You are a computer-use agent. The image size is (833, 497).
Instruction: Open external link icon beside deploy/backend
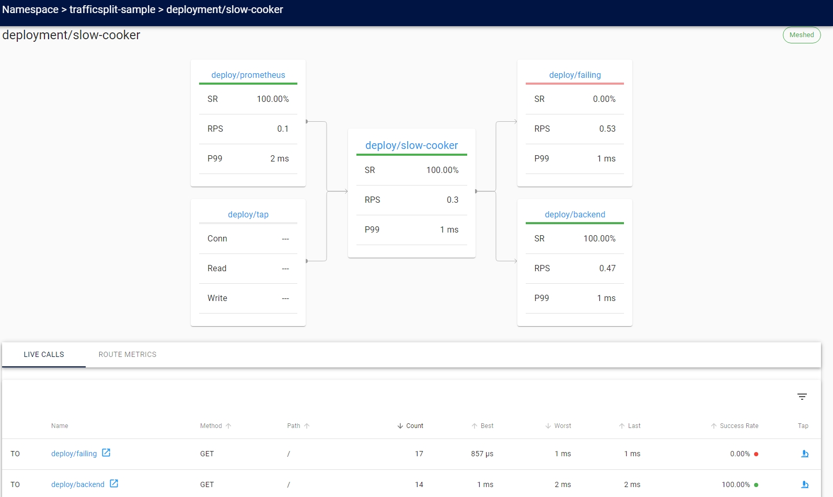point(114,484)
